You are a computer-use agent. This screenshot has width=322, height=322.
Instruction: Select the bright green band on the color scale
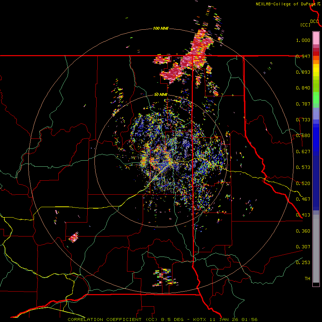pyautogui.click(x=316, y=98)
